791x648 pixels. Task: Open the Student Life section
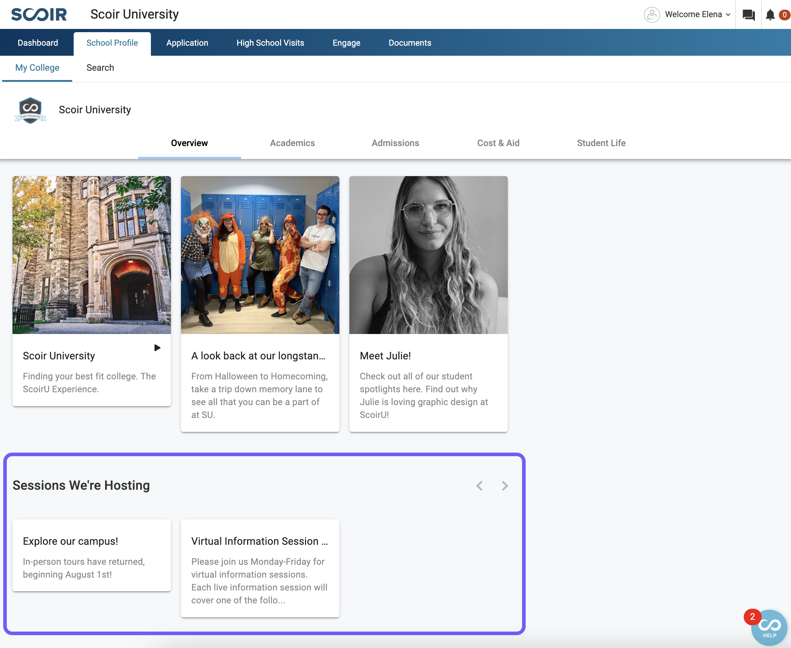click(x=601, y=143)
